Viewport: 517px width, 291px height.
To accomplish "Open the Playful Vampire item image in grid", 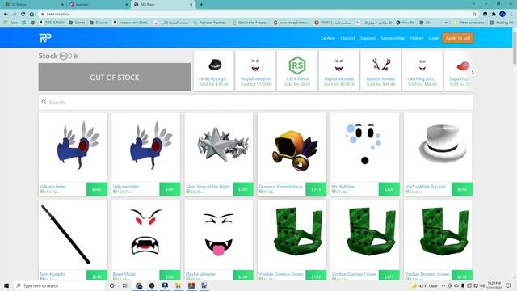I will 219,235.
